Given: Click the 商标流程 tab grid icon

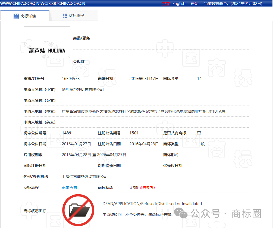Looking at the screenshot, I should [x=65, y=16].
